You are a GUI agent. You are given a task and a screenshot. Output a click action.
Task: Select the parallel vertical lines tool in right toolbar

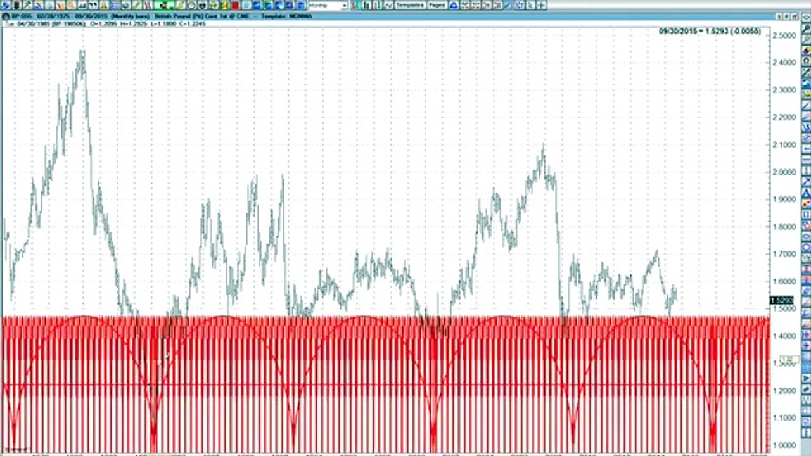[x=806, y=214]
